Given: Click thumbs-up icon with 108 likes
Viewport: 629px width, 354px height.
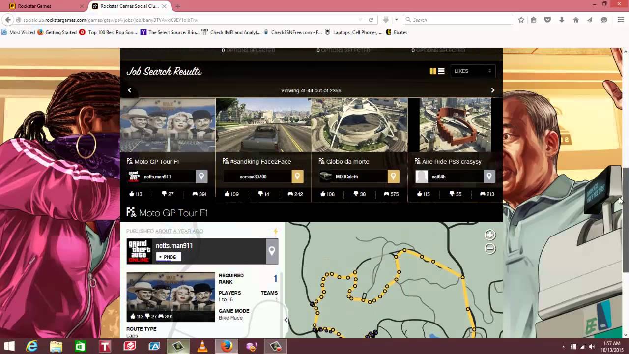Looking at the screenshot, I should (x=323, y=194).
